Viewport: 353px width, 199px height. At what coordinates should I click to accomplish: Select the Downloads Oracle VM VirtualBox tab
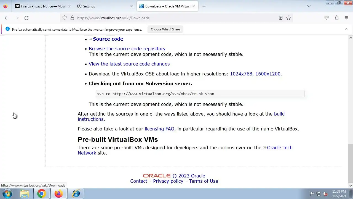coord(167,6)
